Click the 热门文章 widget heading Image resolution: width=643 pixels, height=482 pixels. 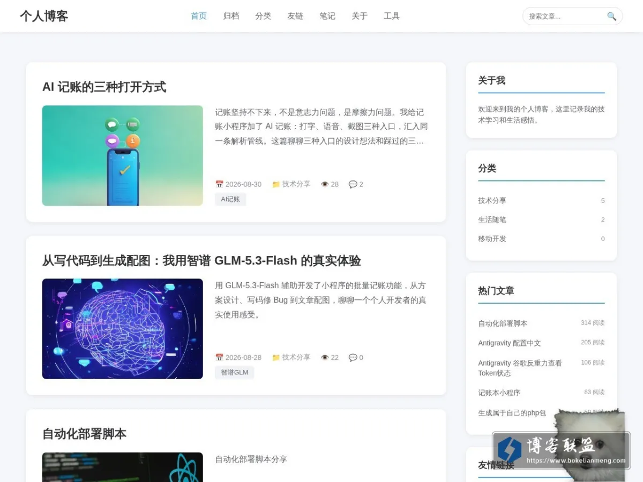[496, 291]
